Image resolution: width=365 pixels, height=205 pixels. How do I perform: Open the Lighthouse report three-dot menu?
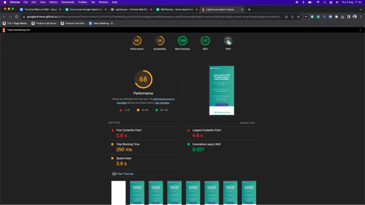coord(360,30)
